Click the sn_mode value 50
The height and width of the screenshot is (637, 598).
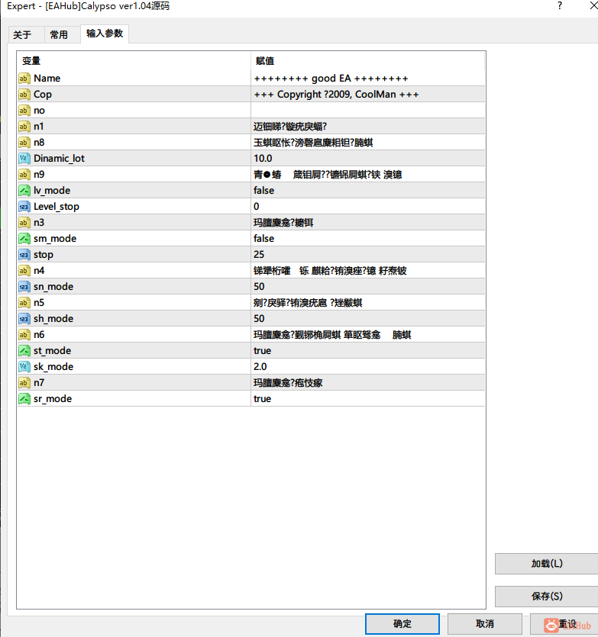click(x=259, y=287)
